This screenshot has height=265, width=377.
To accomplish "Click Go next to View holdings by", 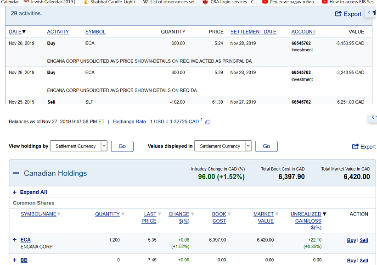I will pos(122,146).
